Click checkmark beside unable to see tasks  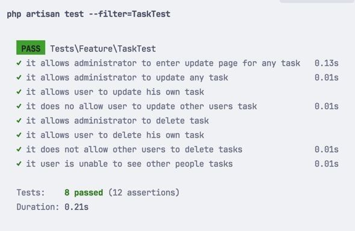coord(19,164)
